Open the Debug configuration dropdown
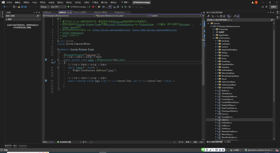 [44, 7]
